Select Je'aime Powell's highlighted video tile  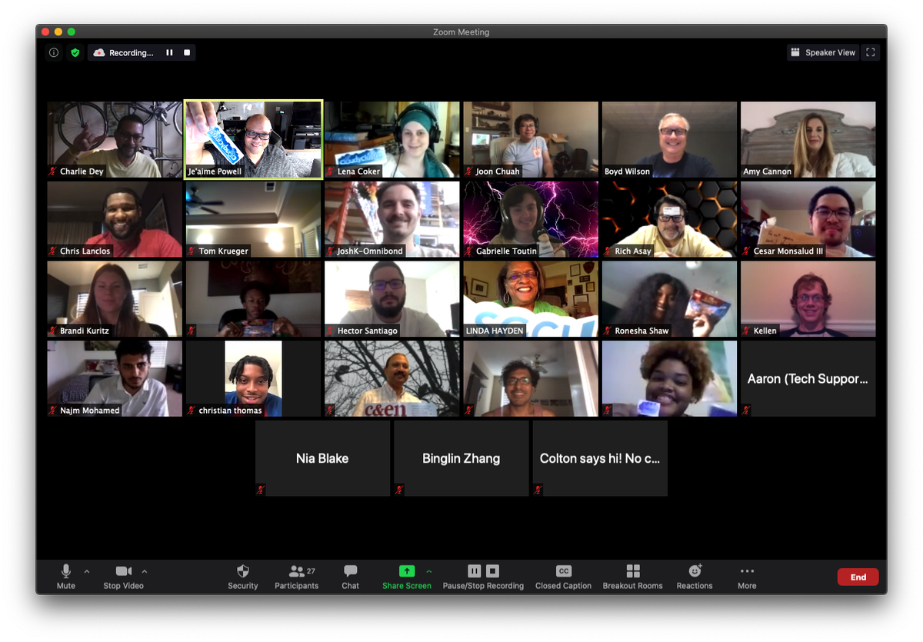253,140
